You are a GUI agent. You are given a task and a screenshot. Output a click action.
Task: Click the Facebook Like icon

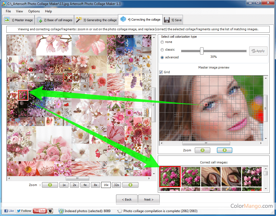click(9, 211)
